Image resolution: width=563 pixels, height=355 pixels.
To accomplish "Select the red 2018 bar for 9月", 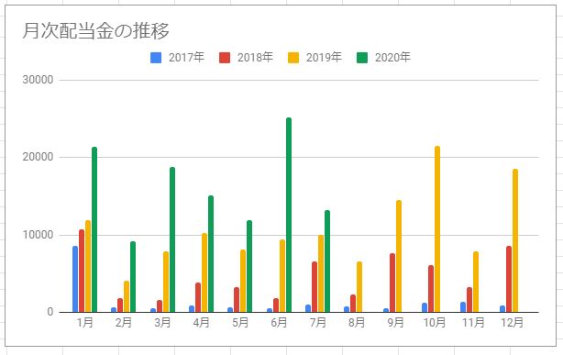I will pos(392,283).
